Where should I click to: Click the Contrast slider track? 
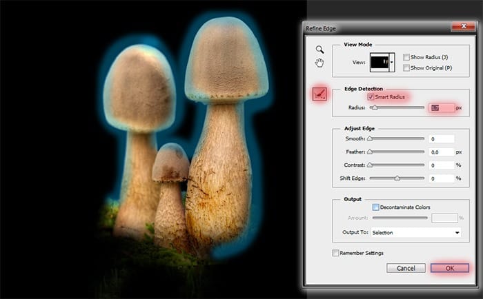397,165
